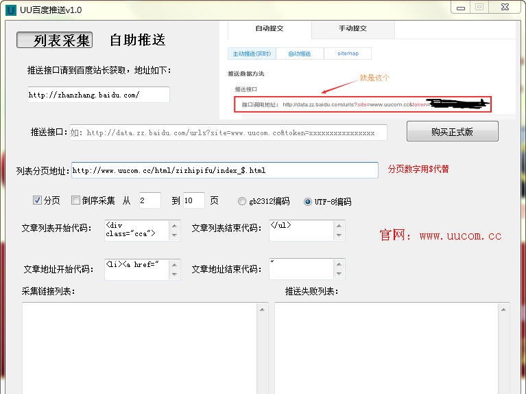Viewport: 526px width, 394px height.
Task: Select gb2312编码 radio button
Action: (x=242, y=201)
